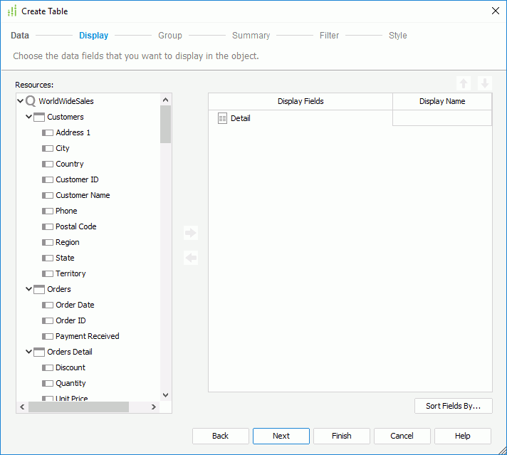507x455 pixels.
Task: Click the remove field left arrow icon
Action: click(191, 258)
